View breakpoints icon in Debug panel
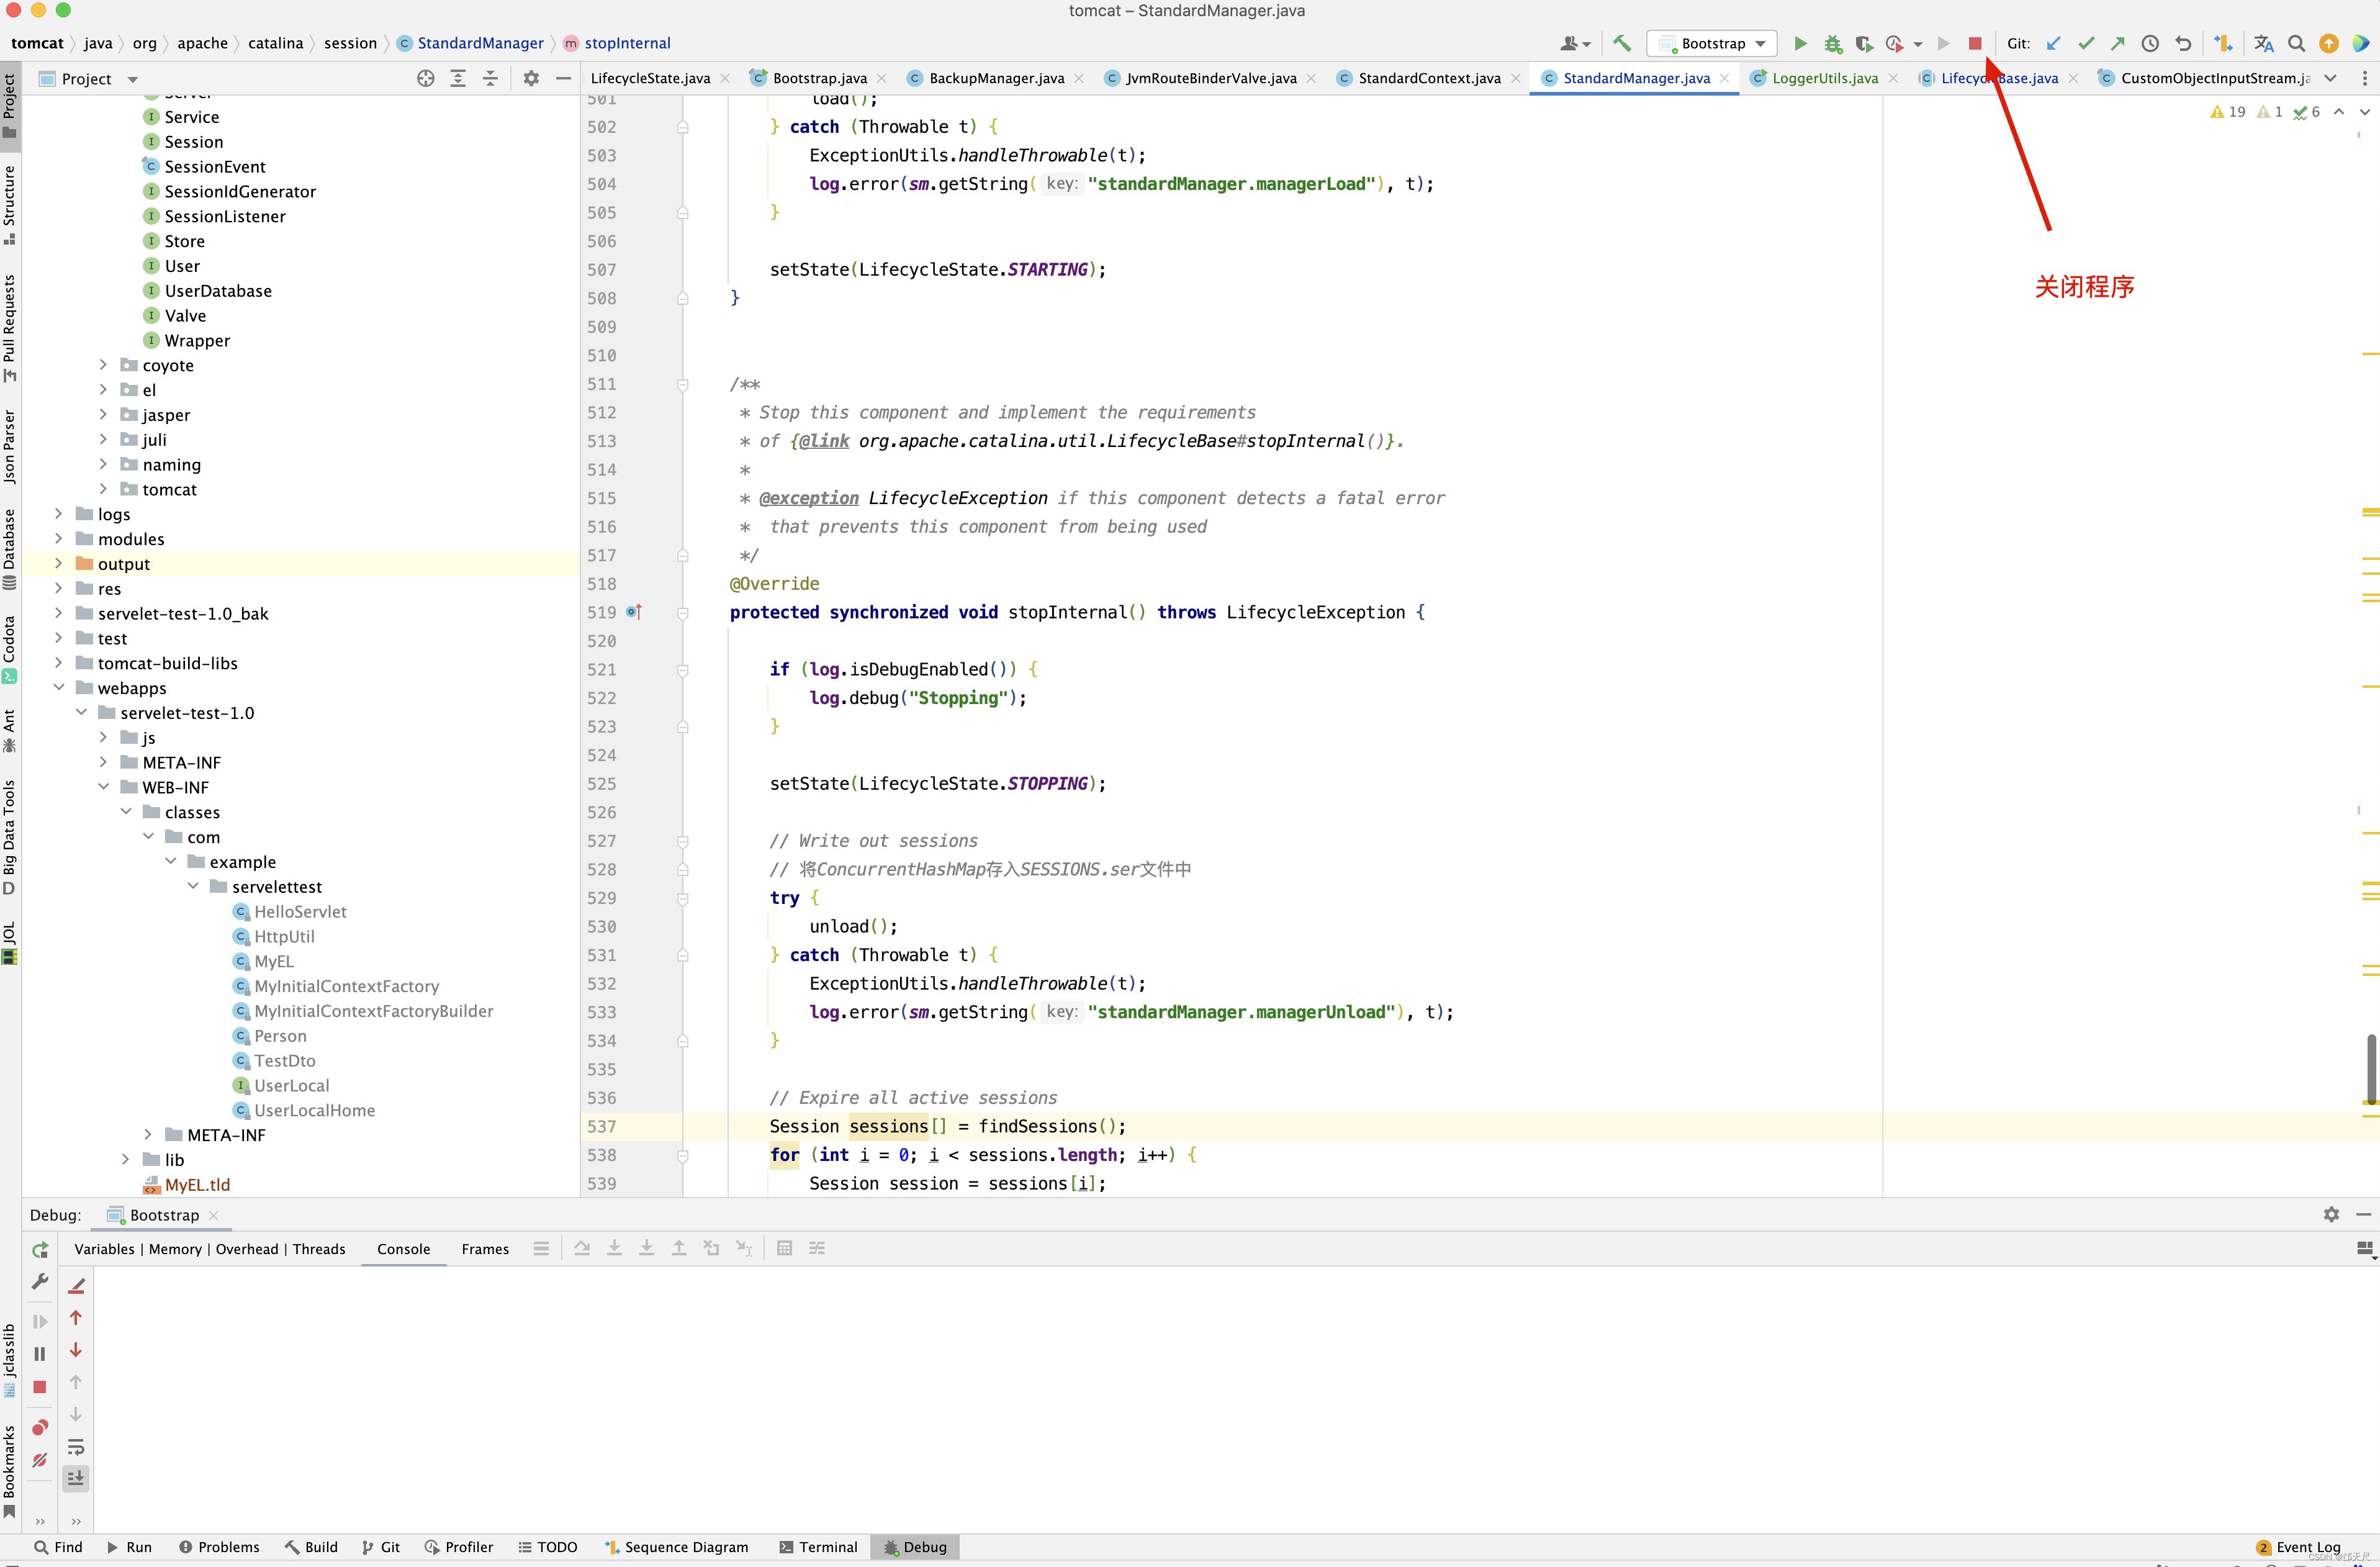The image size is (2380, 1567). coord(40,1427)
